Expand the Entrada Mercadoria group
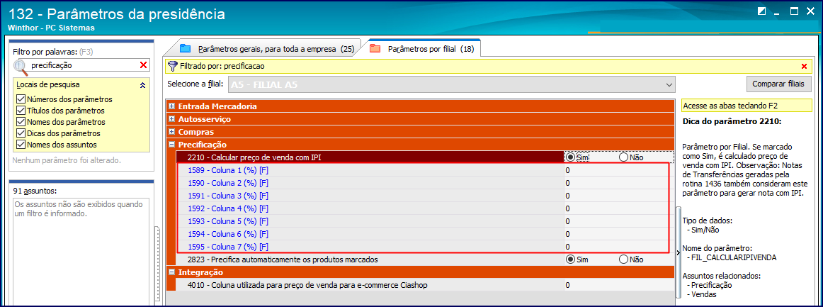The width and height of the screenshot is (823, 307). (171, 106)
